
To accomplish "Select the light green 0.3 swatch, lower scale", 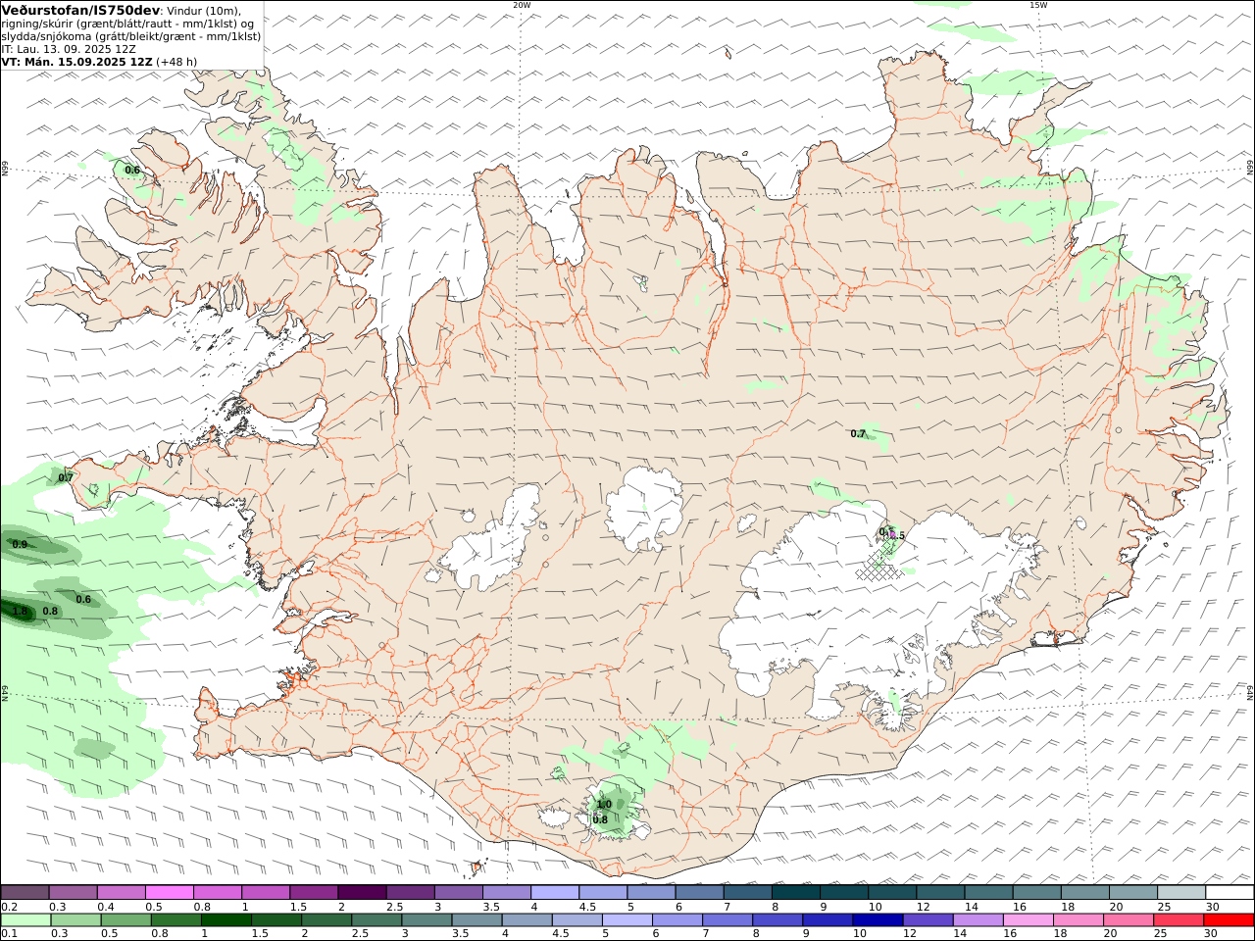I will [x=75, y=920].
